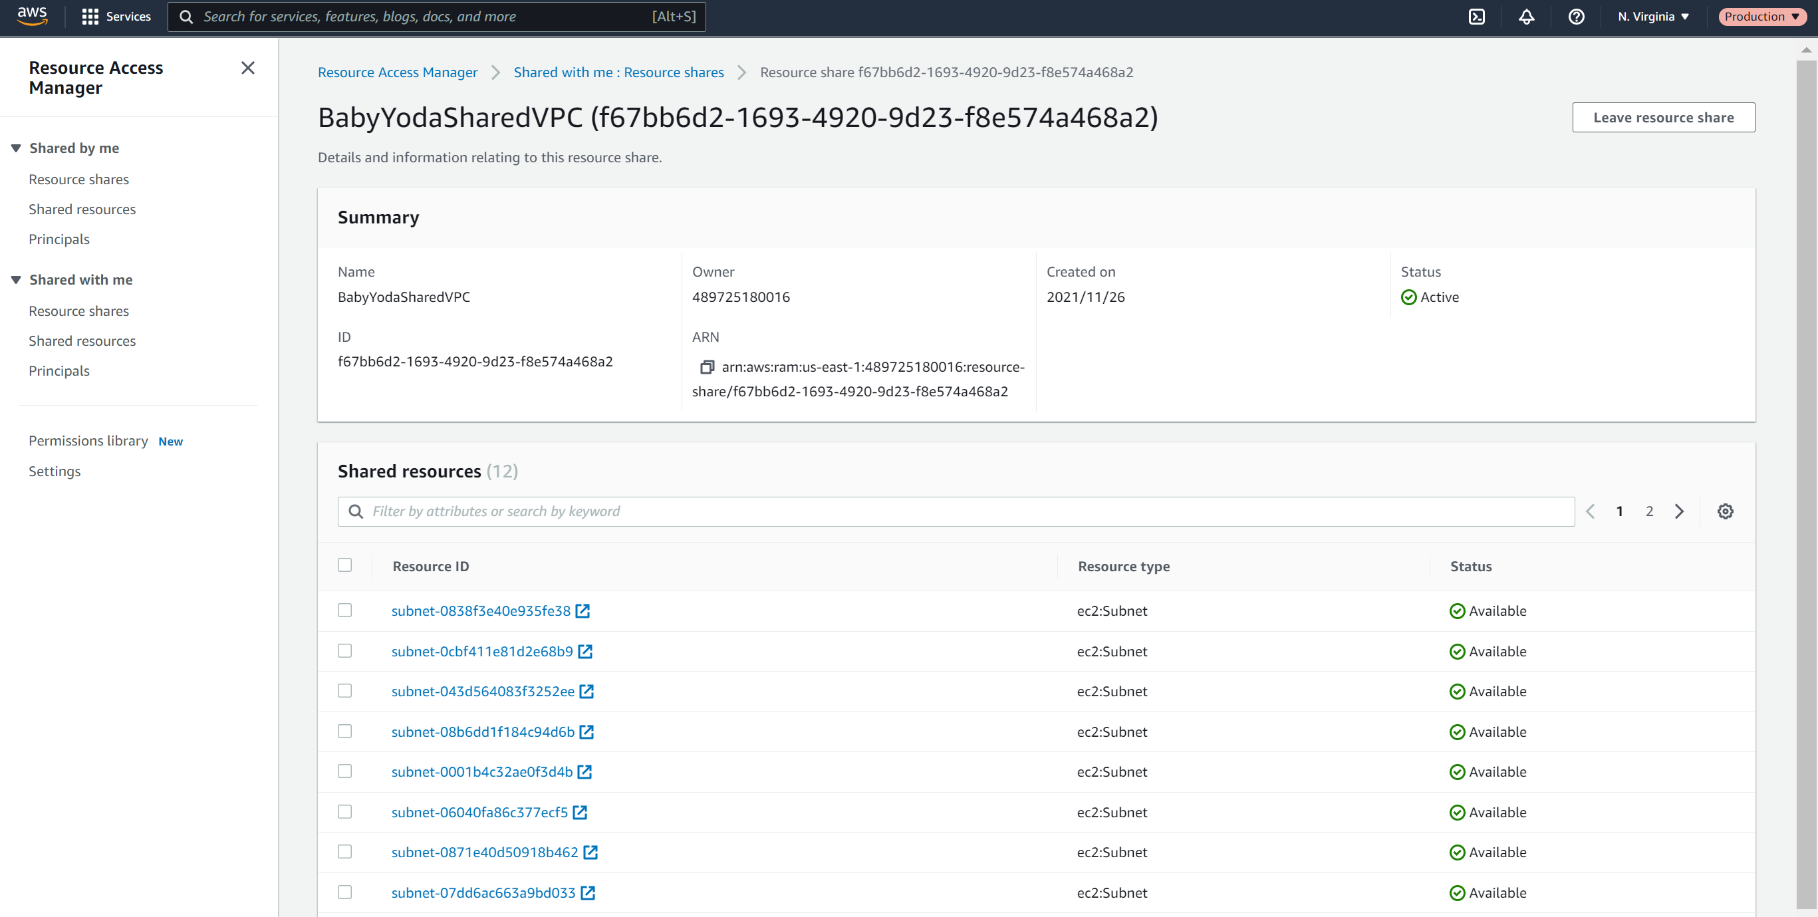Check the box for subnet-0001b4c32ae0f3d4b
Viewport: 1818px width, 917px height.
344,771
